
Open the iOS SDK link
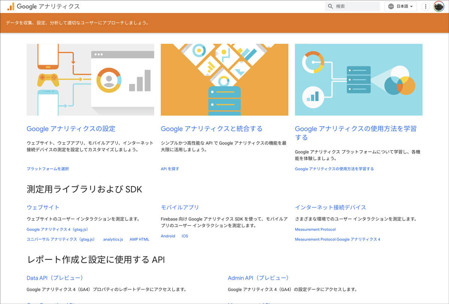click(x=185, y=236)
